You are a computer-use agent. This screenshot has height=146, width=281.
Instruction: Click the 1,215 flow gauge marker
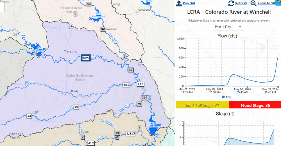[x=131, y=133]
